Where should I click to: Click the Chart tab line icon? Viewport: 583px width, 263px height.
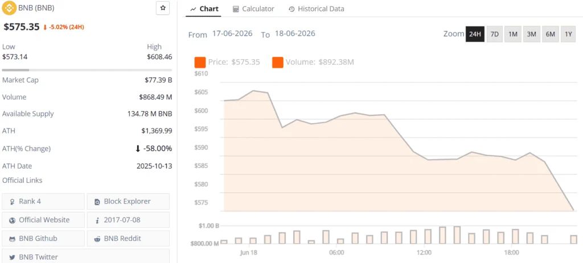tap(193, 9)
